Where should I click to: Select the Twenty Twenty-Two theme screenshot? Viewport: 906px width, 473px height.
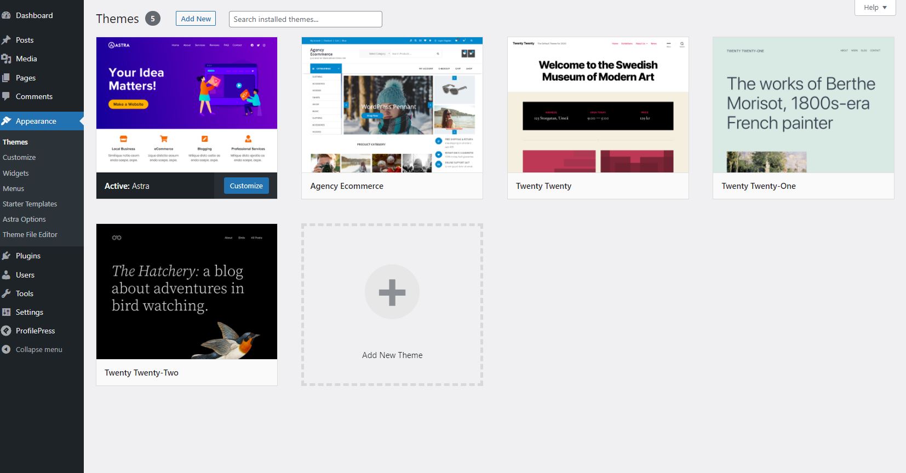(187, 291)
